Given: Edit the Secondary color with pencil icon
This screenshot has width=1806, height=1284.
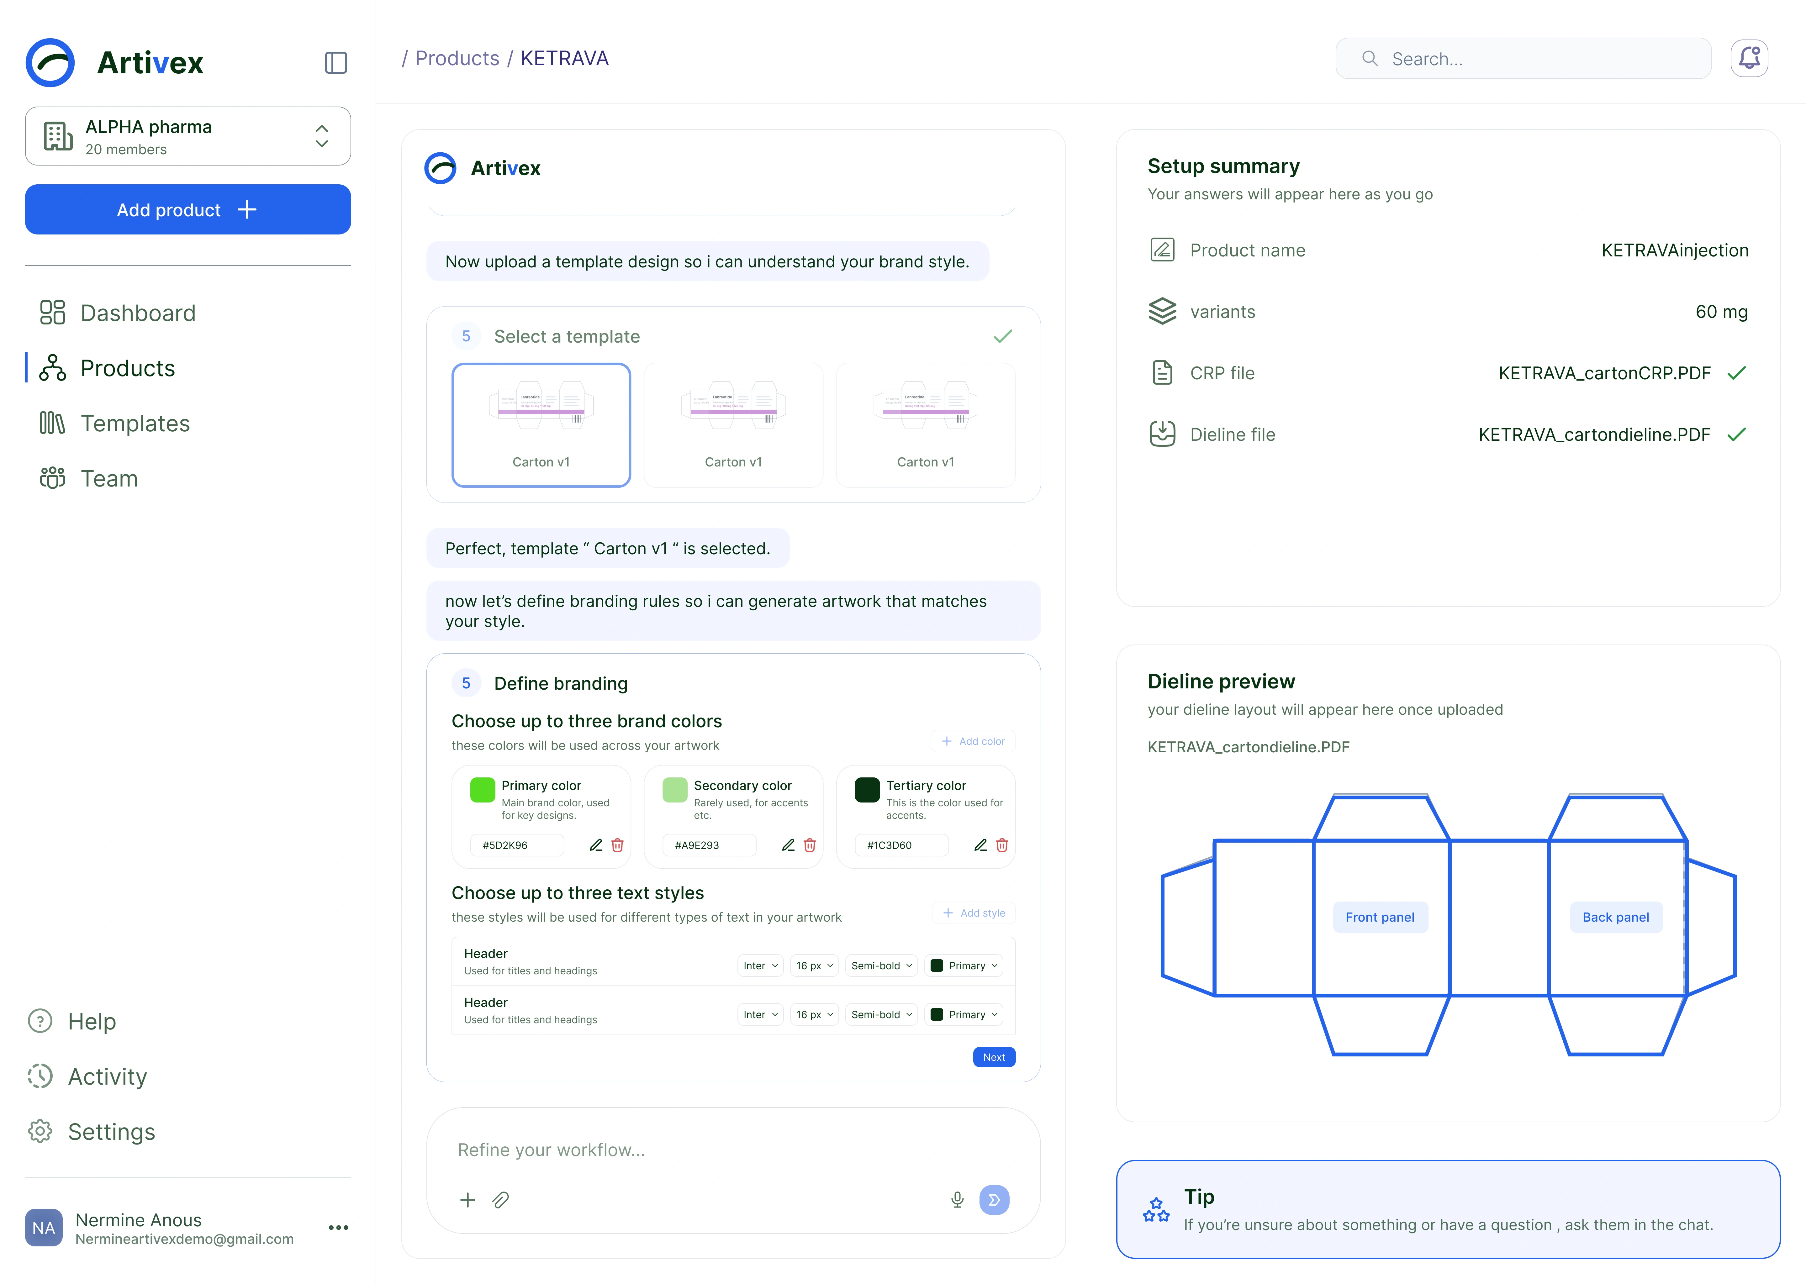Looking at the screenshot, I should (x=788, y=845).
